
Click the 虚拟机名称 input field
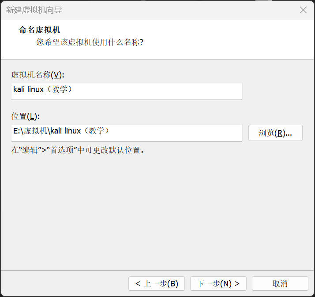(x=127, y=91)
